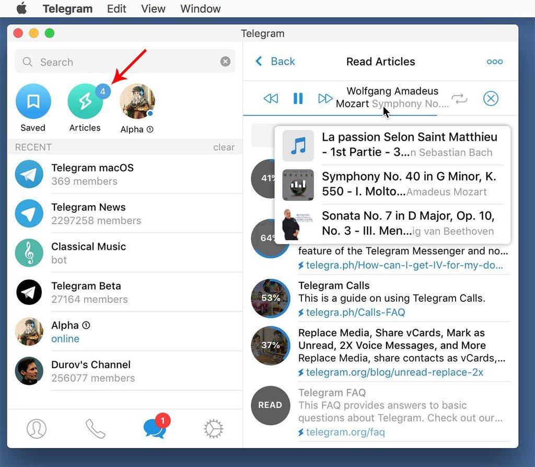The height and width of the screenshot is (467, 535).
Task: Click the Search input field
Action: pyautogui.click(x=125, y=62)
